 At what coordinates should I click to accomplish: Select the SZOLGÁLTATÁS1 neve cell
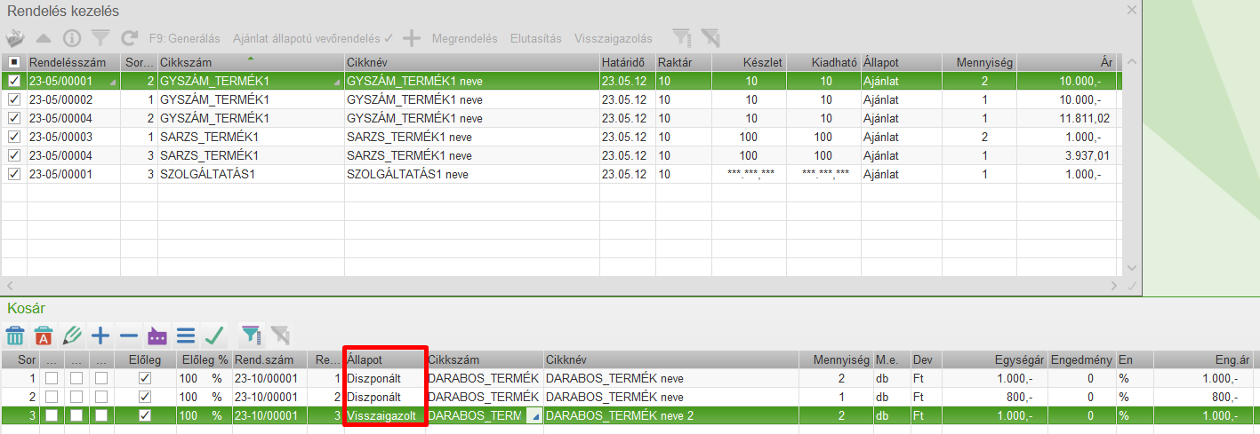click(472, 174)
